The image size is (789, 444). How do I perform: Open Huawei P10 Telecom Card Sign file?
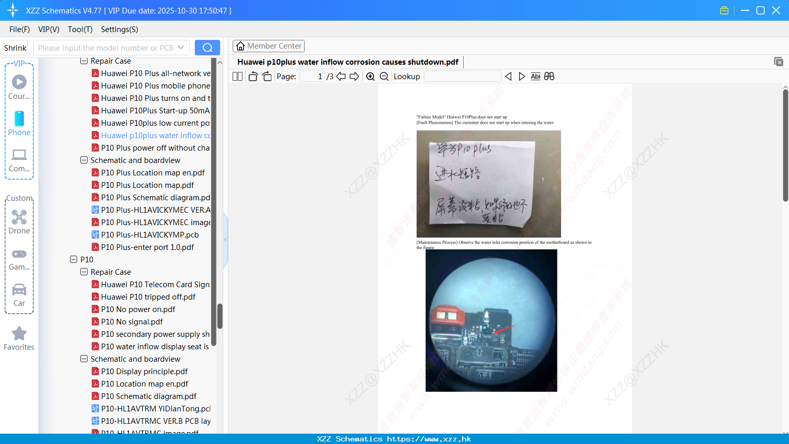pyautogui.click(x=151, y=285)
